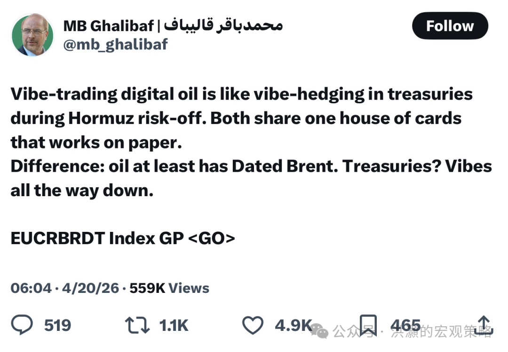Image resolution: width=508 pixels, height=352 pixels.
Task: Click the tweet body starting Vibe-trading
Action: point(251,142)
